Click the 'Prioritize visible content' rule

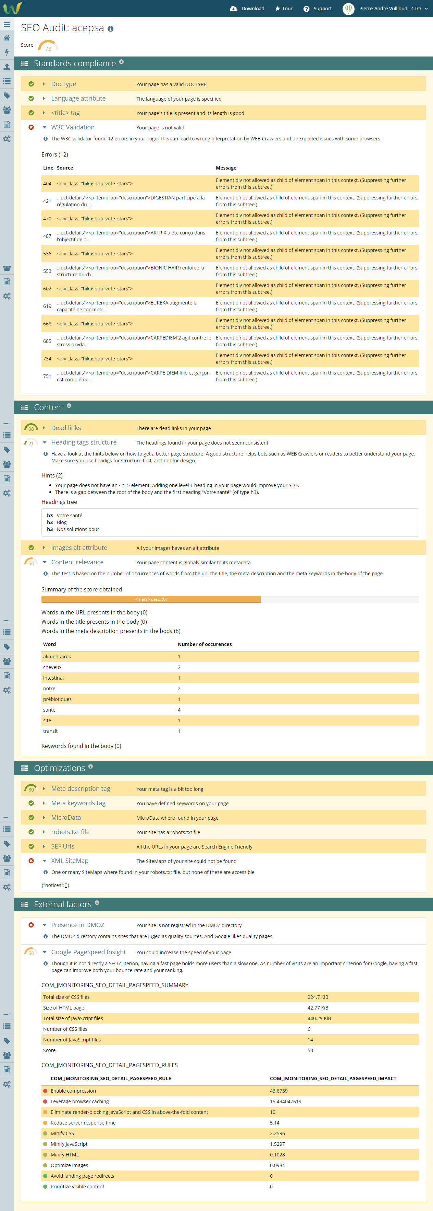[x=77, y=1187]
